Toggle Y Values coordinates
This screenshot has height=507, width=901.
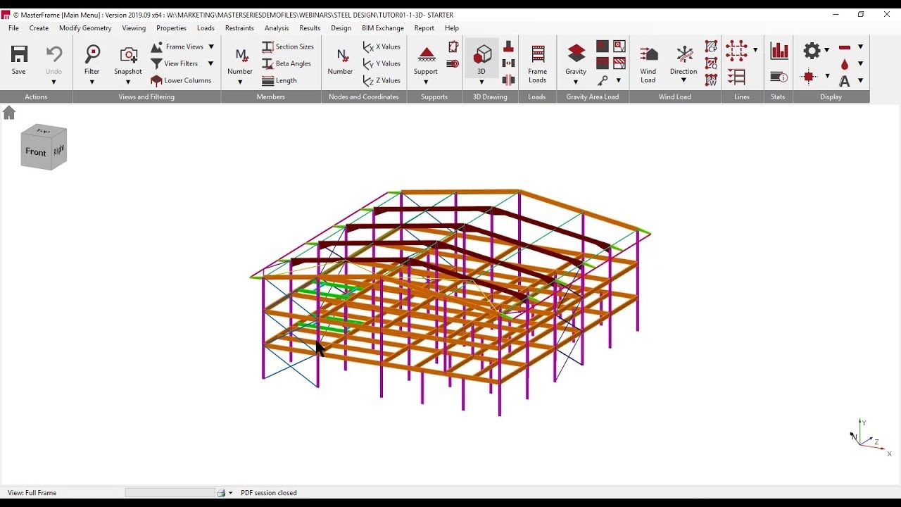coord(382,63)
